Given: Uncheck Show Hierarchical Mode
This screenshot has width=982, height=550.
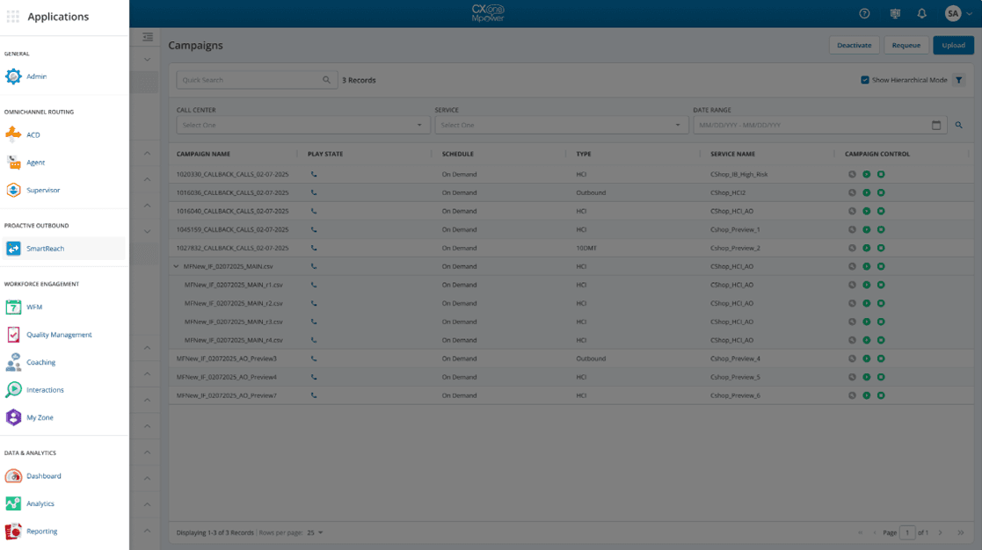Looking at the screenshot, I should click(x=865, y=80).
